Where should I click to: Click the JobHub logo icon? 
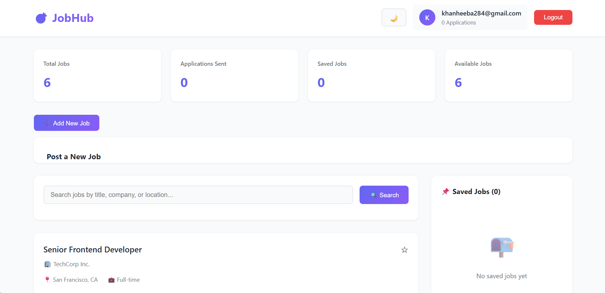click(41, 18)
